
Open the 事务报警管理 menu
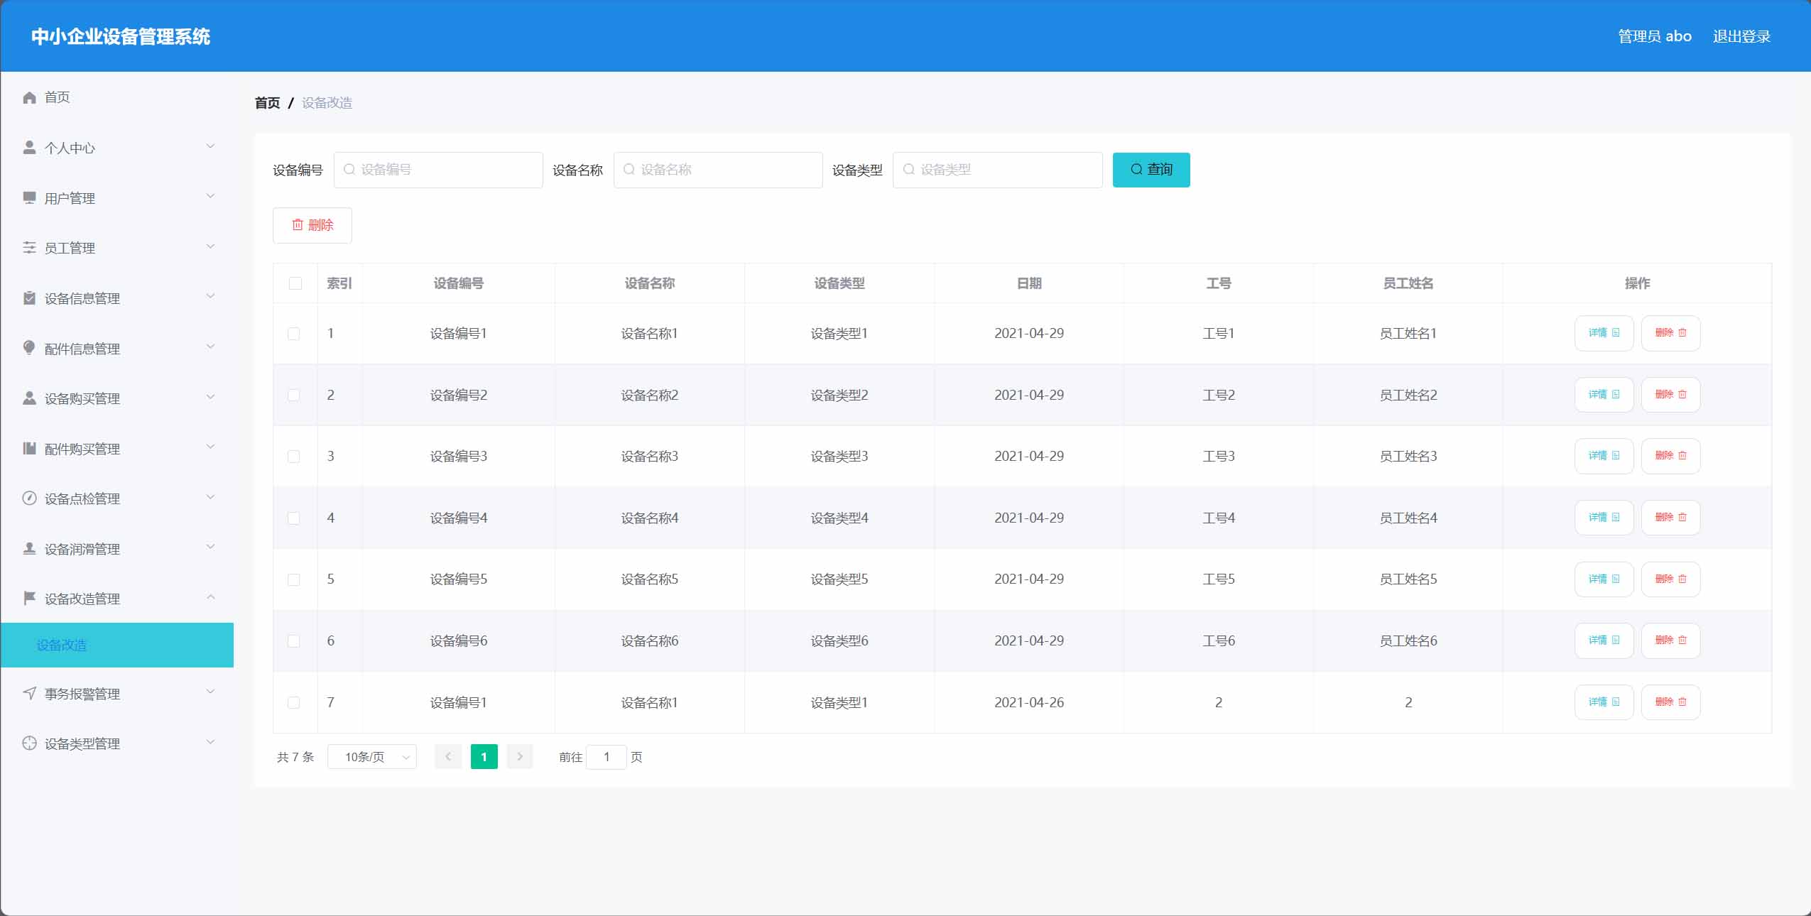117,693
